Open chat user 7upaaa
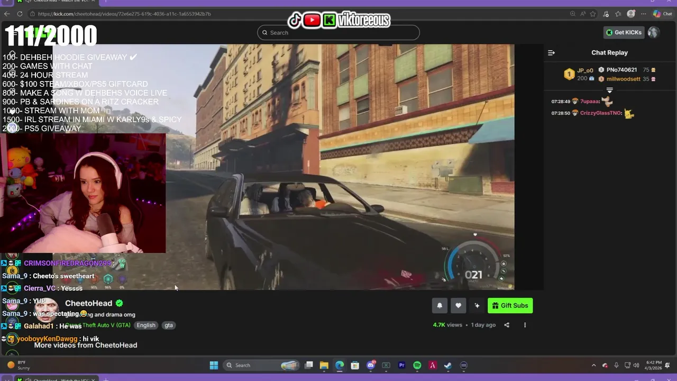 [x=589, y=101]
